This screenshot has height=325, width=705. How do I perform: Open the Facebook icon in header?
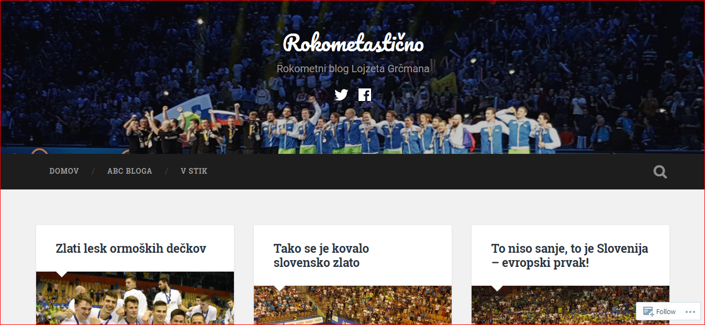point(365,95)
